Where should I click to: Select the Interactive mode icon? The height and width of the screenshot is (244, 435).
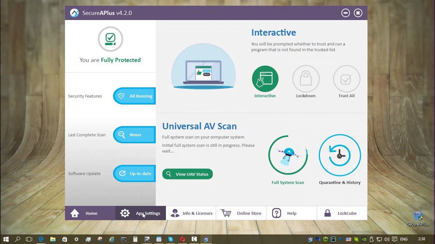tap(265, 79)
